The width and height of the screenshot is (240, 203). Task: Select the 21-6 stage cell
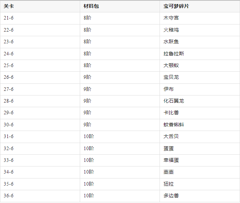point(9,18)
